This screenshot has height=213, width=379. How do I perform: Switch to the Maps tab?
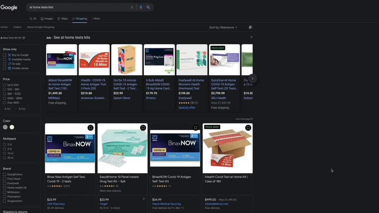tap(63, 19)
